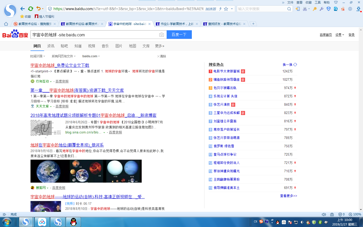Open 地球在宇宙中的地位 result link

(x=67, y=145)
